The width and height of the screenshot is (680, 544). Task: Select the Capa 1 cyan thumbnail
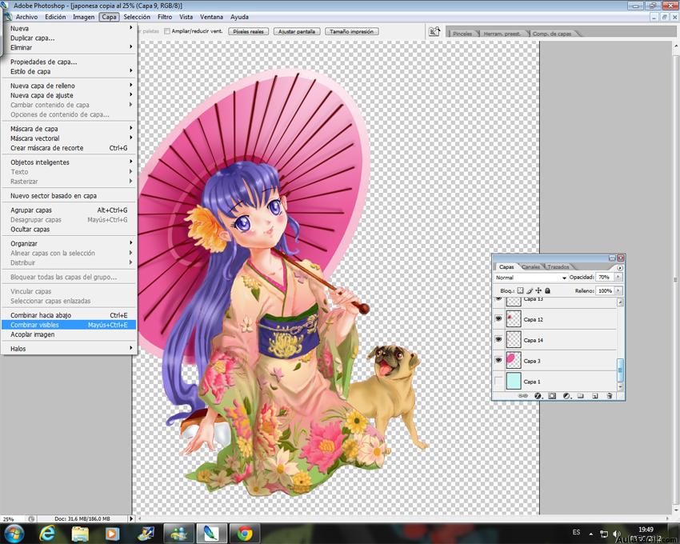click(514, 381)
